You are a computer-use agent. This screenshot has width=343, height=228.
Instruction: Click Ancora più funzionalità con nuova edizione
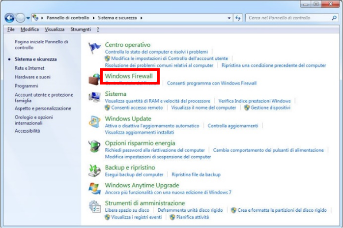tap(168, 192)
